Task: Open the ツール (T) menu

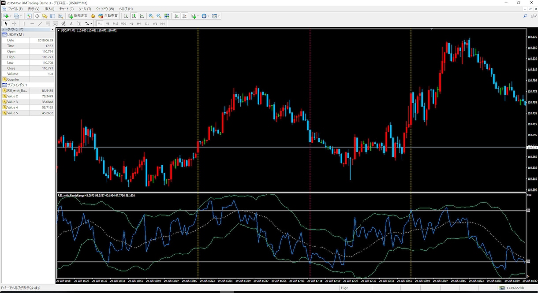Action: pos(84,9)
